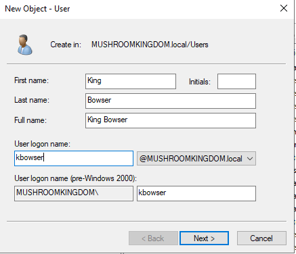Click the pre-Windows 2000 logon name kbowser field
This screenshot has height=254, width=296.
(196, 193)
